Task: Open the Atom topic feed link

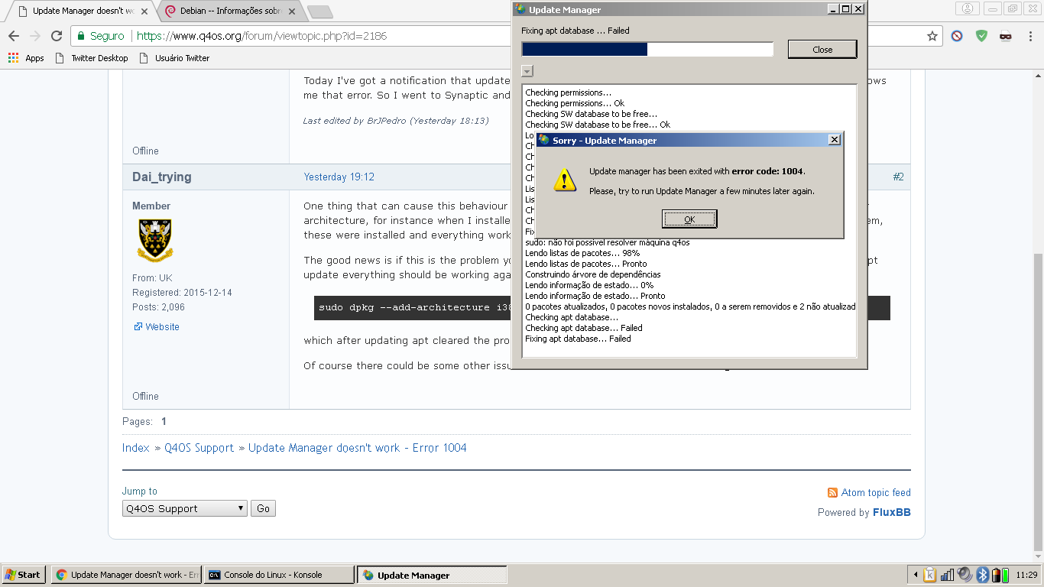Action: pyautogui.click(x=876, y=493)
